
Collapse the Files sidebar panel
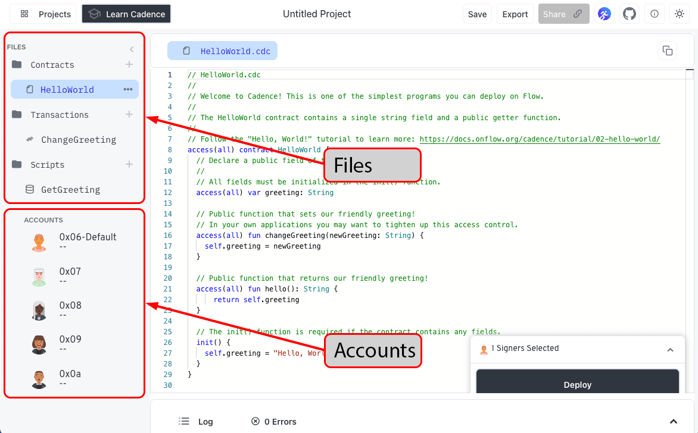pos(132,49)
